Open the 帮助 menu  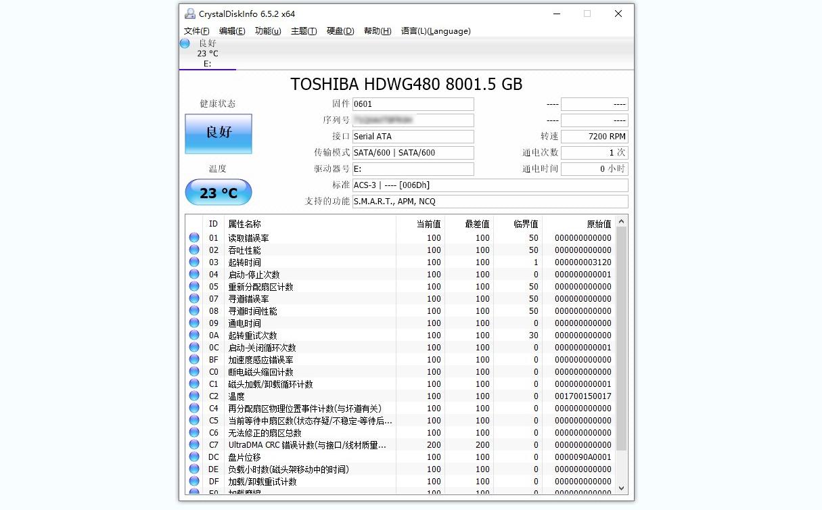coord(376,31)
